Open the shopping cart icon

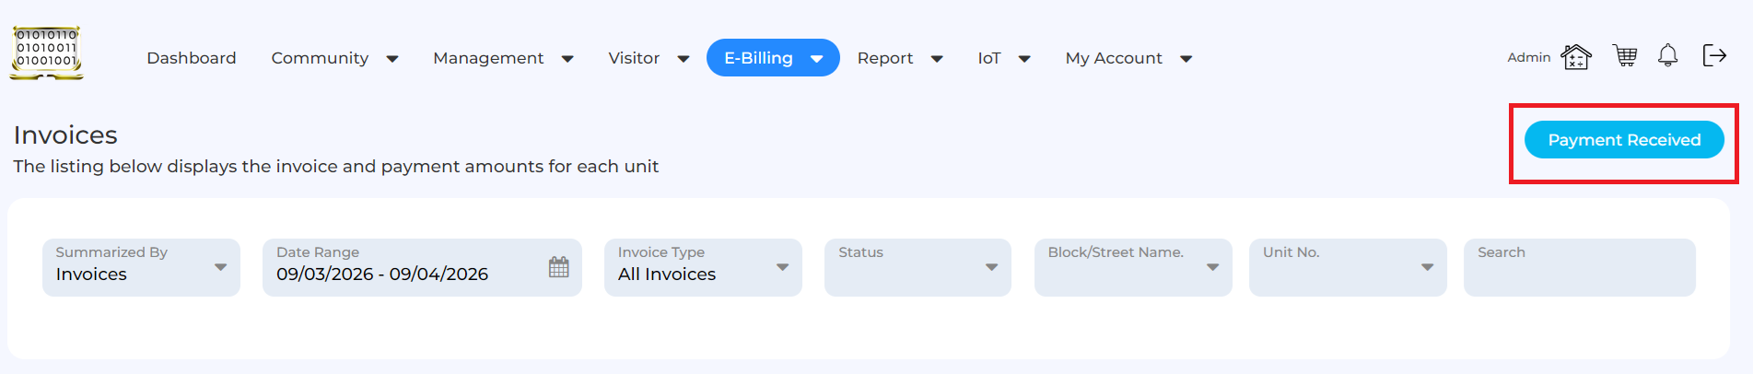[1625, 56]
